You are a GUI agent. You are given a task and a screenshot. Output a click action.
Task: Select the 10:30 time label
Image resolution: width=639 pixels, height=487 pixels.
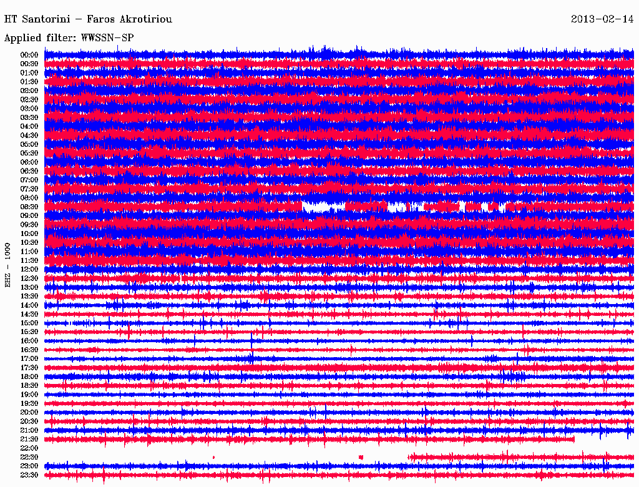pyautogui.click(x=29, y=243)
